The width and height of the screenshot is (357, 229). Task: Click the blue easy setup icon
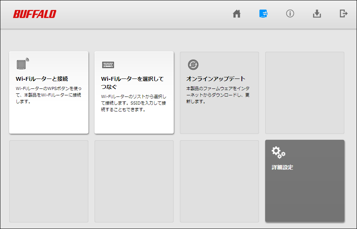pyautogui.click(x=263, y=14)
